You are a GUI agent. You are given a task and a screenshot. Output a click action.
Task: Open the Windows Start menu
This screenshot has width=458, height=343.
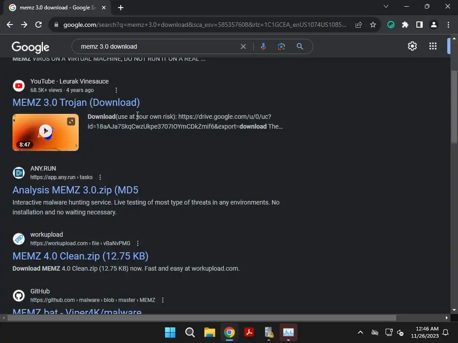pyautogui.click(x=170, y=332)
